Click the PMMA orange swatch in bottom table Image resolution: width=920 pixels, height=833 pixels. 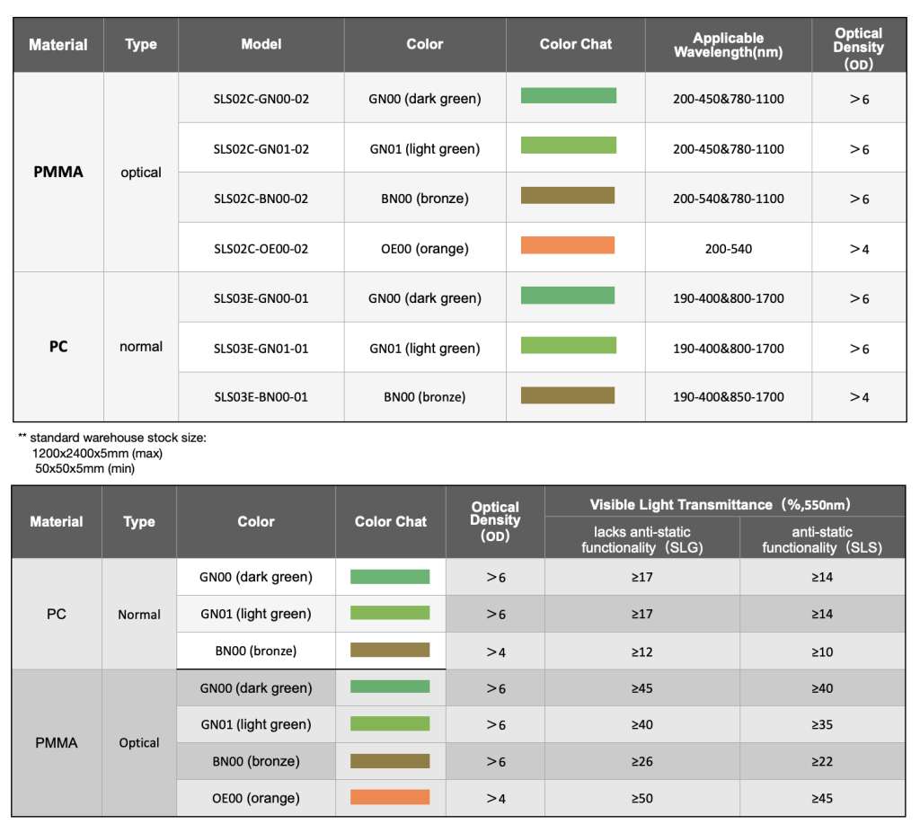pyautogui.click(x=390, y=796)
